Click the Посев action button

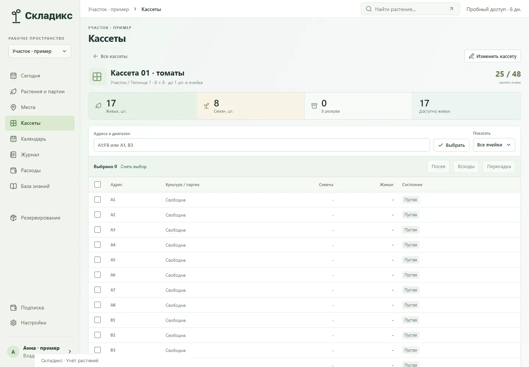(x=438, y=167)
